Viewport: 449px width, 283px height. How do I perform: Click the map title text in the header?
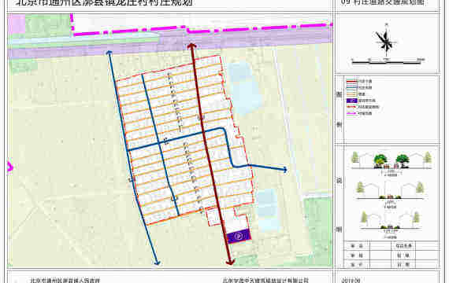click(104, 3)
